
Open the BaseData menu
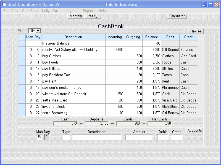click(x=11, y=11)
